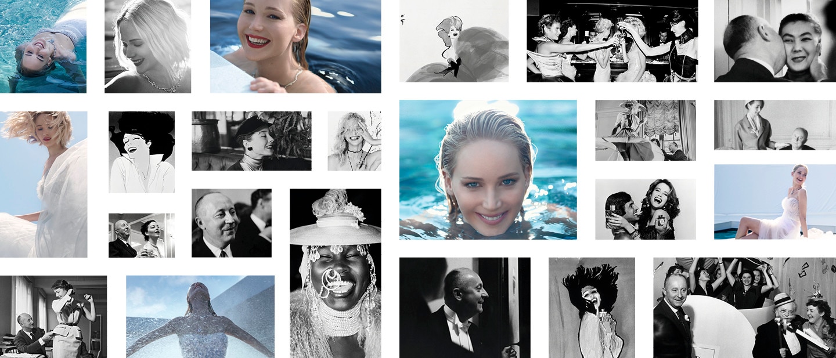Viewport: 836px width, 358px height.
Task: Open portrait of smiling bald man in suit
Action: pyautogui.click(x=232, y=223)
